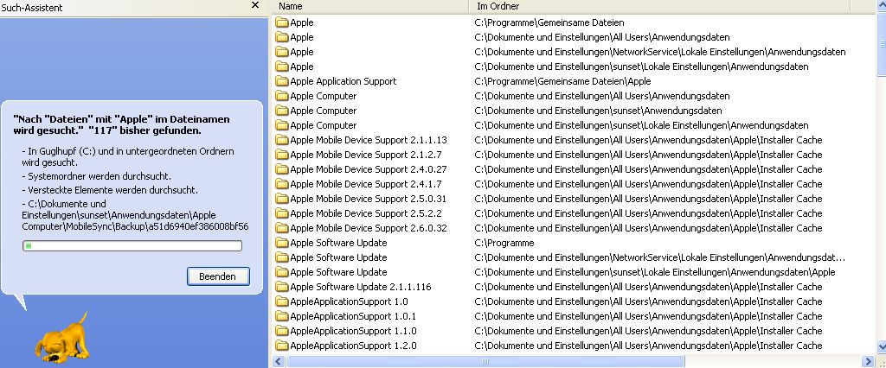Select Apple Mobile Device Support 2.4.0.27 row

click(x=575, y=169)
